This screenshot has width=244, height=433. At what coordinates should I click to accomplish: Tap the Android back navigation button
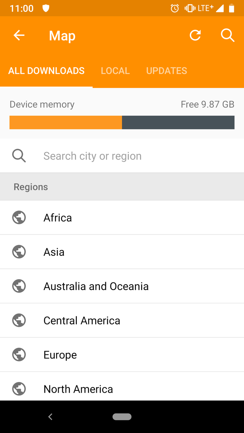click(50, 417)
